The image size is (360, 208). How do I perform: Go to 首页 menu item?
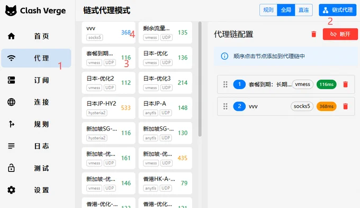tap(37, 36)
